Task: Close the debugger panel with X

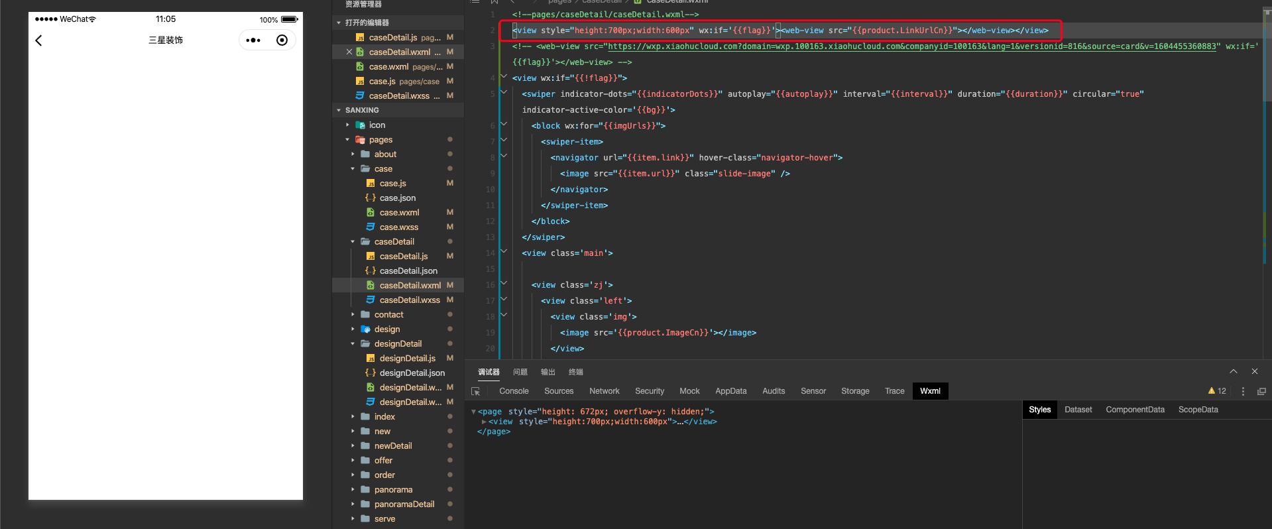Action: (1255, 371)
